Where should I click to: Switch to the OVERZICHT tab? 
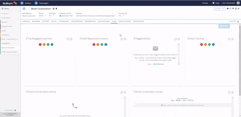click(x=26, y=21)
